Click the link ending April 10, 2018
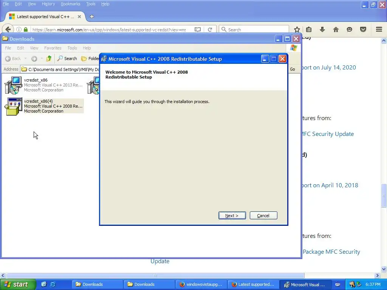The height and width of the screenshot is (290, 387). tap(330, 185)
